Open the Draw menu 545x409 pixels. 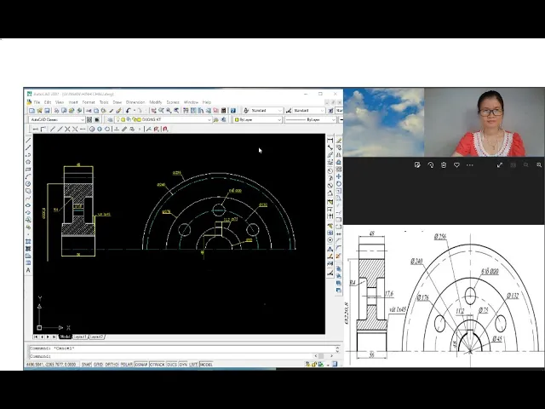click(x=117, y=102)
